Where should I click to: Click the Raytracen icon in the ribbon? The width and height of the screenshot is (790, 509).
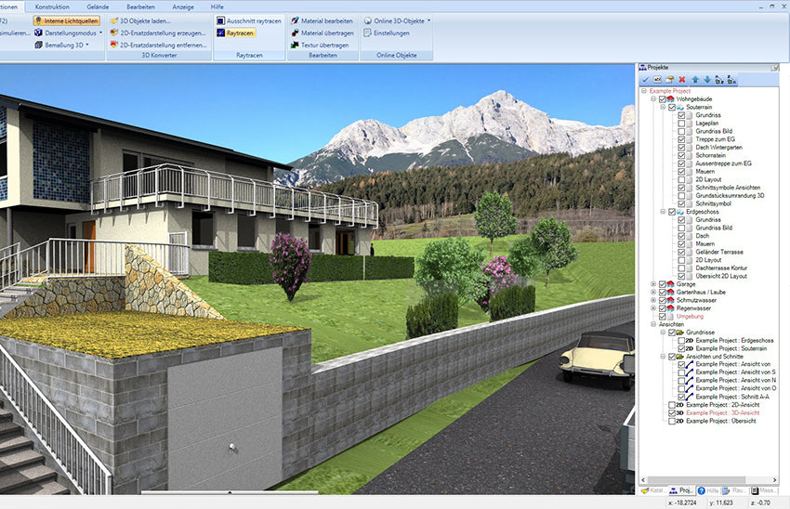point(220,33)
